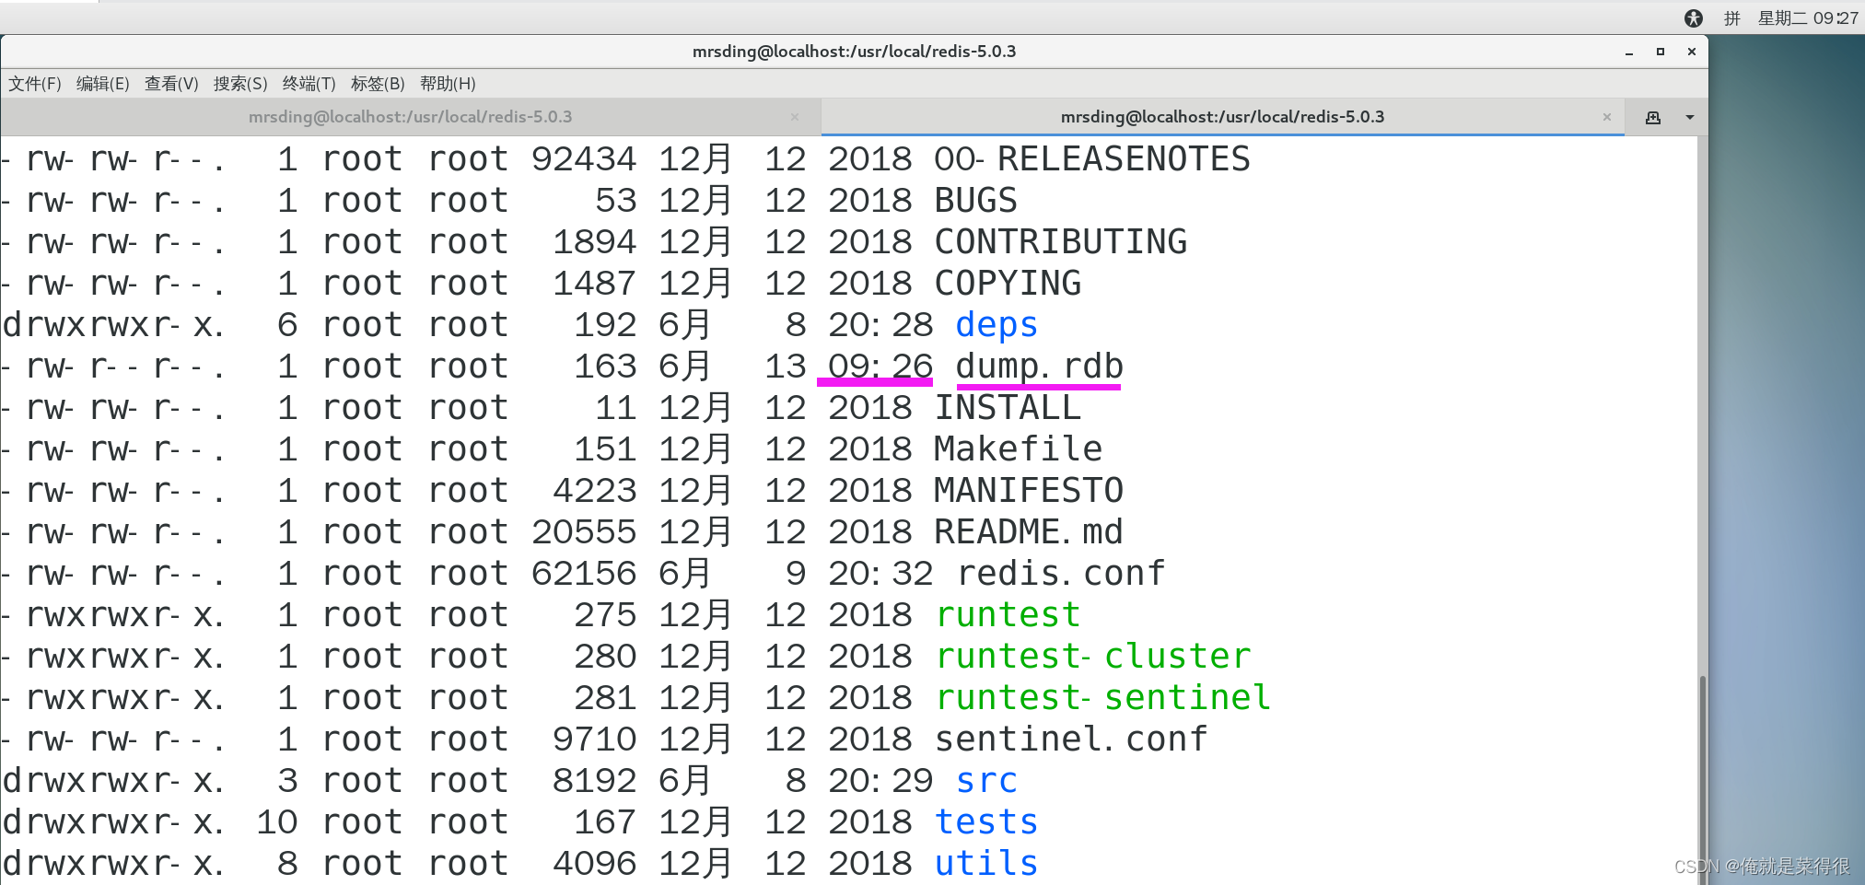Close the active second terminal tab
Screen dimensions: 1865x885
[x=1607, y=117]
